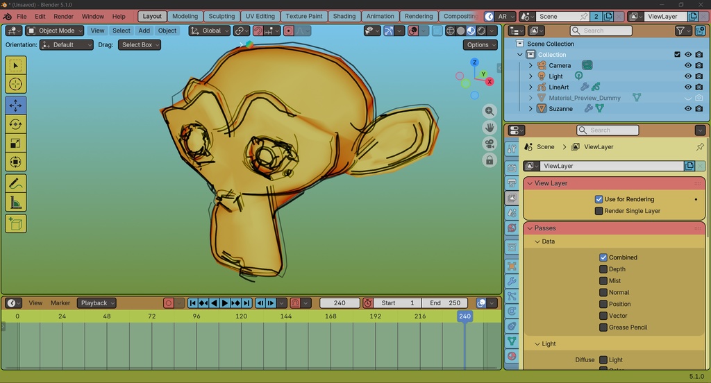This screenshot has width=711, height=383.
Task: Click the X axis on navigation gizmo
Action: tap(490, 82)
